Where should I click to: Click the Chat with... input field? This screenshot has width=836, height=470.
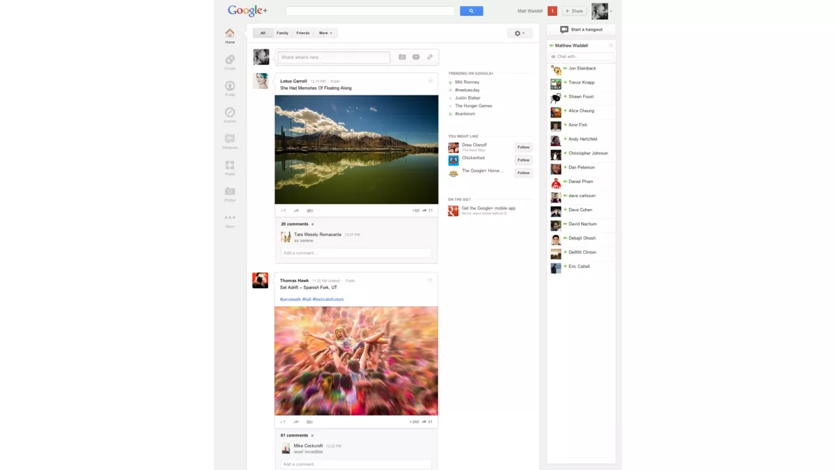(580, 56)
